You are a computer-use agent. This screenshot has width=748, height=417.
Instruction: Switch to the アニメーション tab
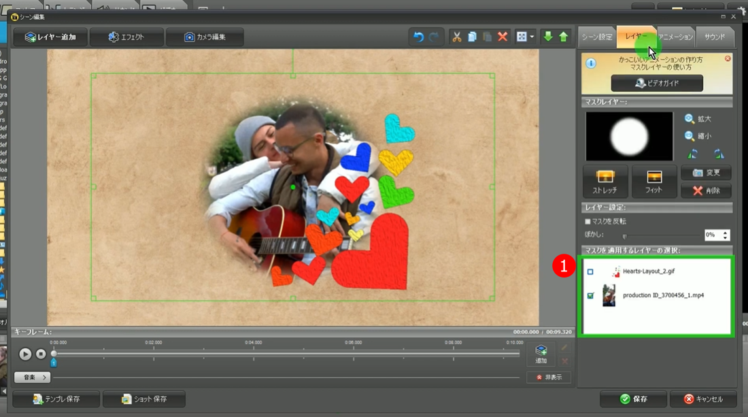[x=675, y=37]
